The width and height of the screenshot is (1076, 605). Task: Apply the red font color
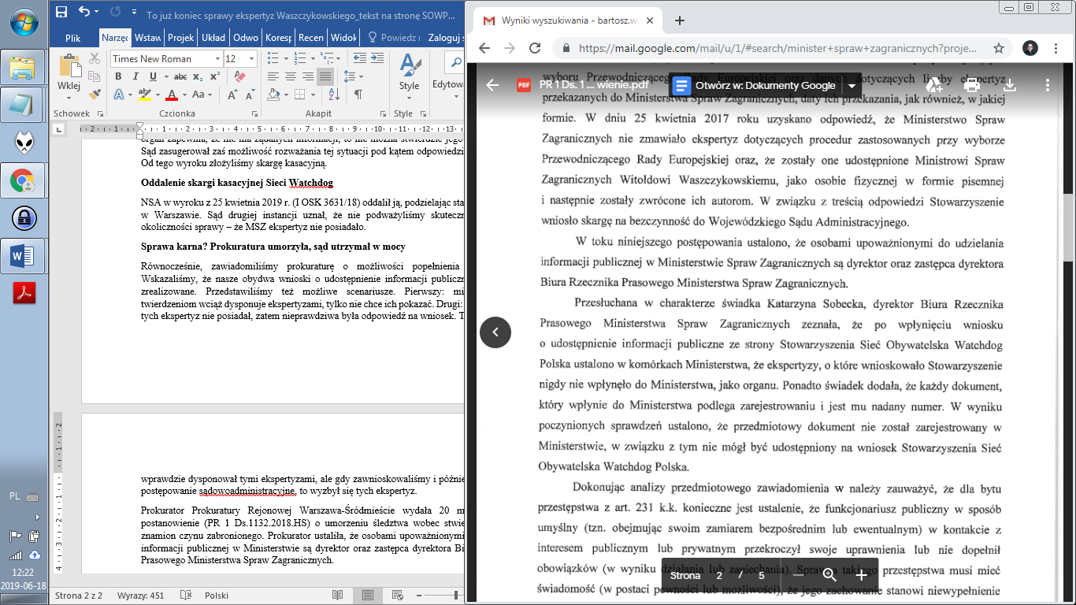pyautogui.click(x=172, y=95)
